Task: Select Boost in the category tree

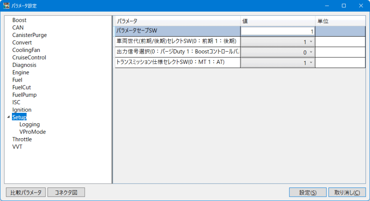Action: click(x=19, y=20)
